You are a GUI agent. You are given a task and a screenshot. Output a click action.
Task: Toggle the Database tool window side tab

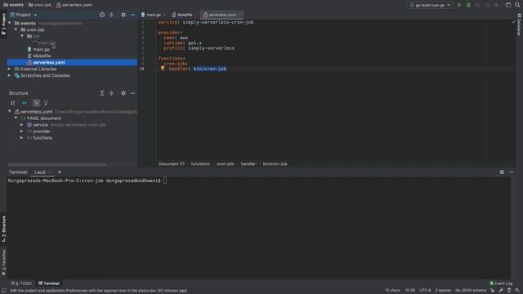point(520,24)
